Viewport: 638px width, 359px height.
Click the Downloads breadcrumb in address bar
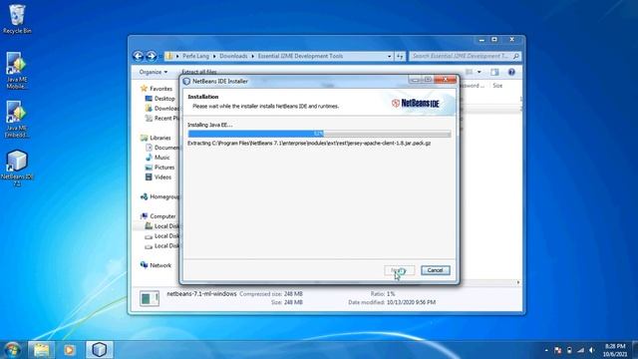click(233, 56)
